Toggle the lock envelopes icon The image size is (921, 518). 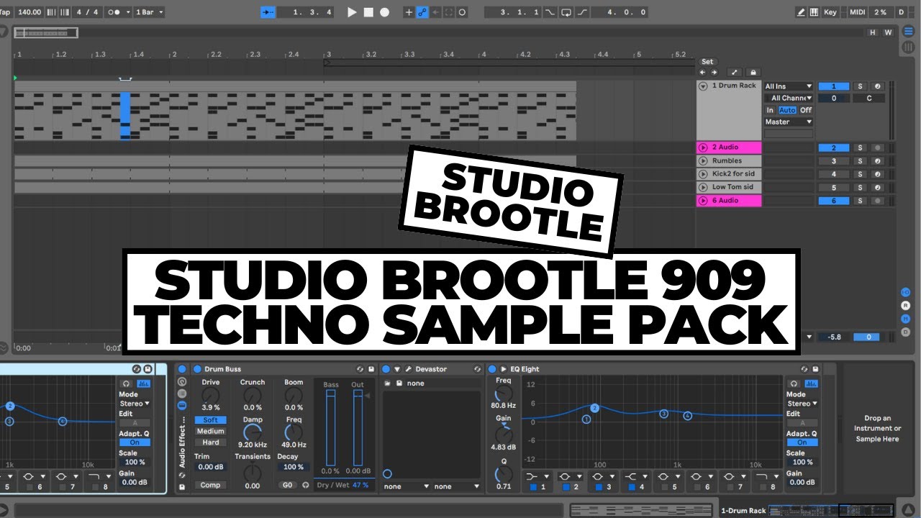point(753,72)
